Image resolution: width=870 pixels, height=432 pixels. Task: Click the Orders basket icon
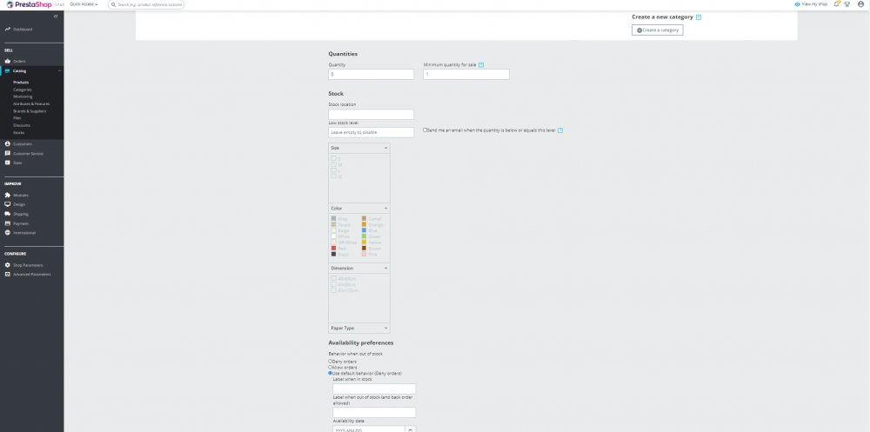click(8, 61)
